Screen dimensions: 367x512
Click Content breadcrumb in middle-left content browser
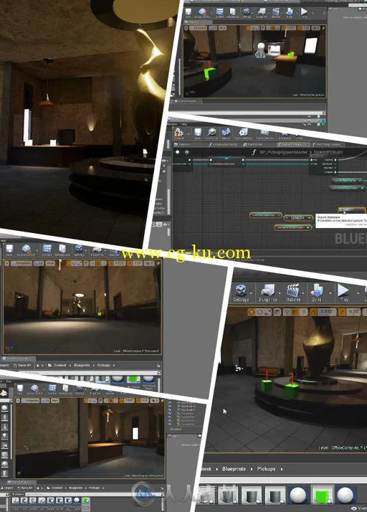[59, 365]
